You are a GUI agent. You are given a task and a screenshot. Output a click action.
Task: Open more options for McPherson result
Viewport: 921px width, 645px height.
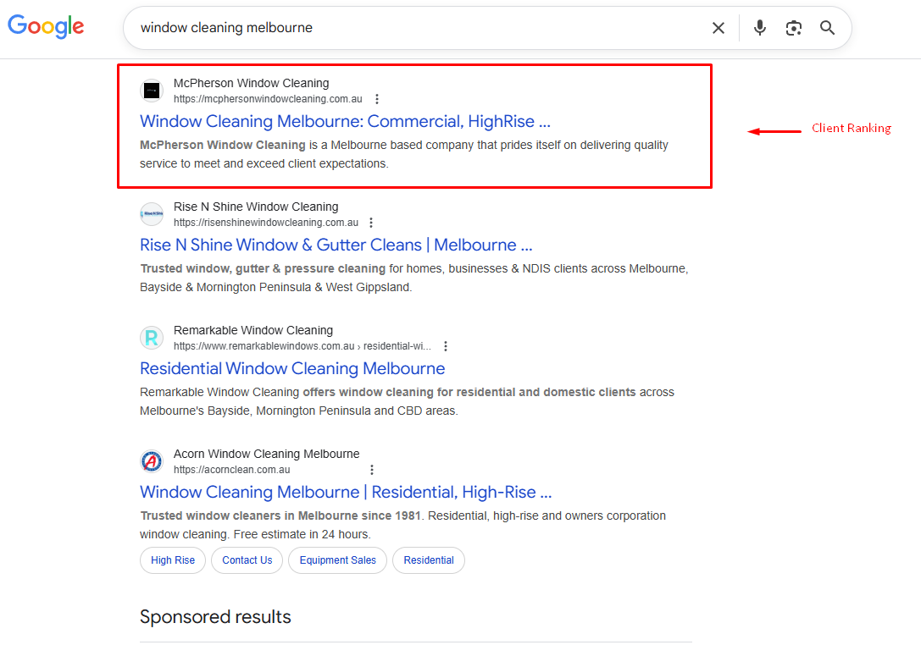[377, 99]
